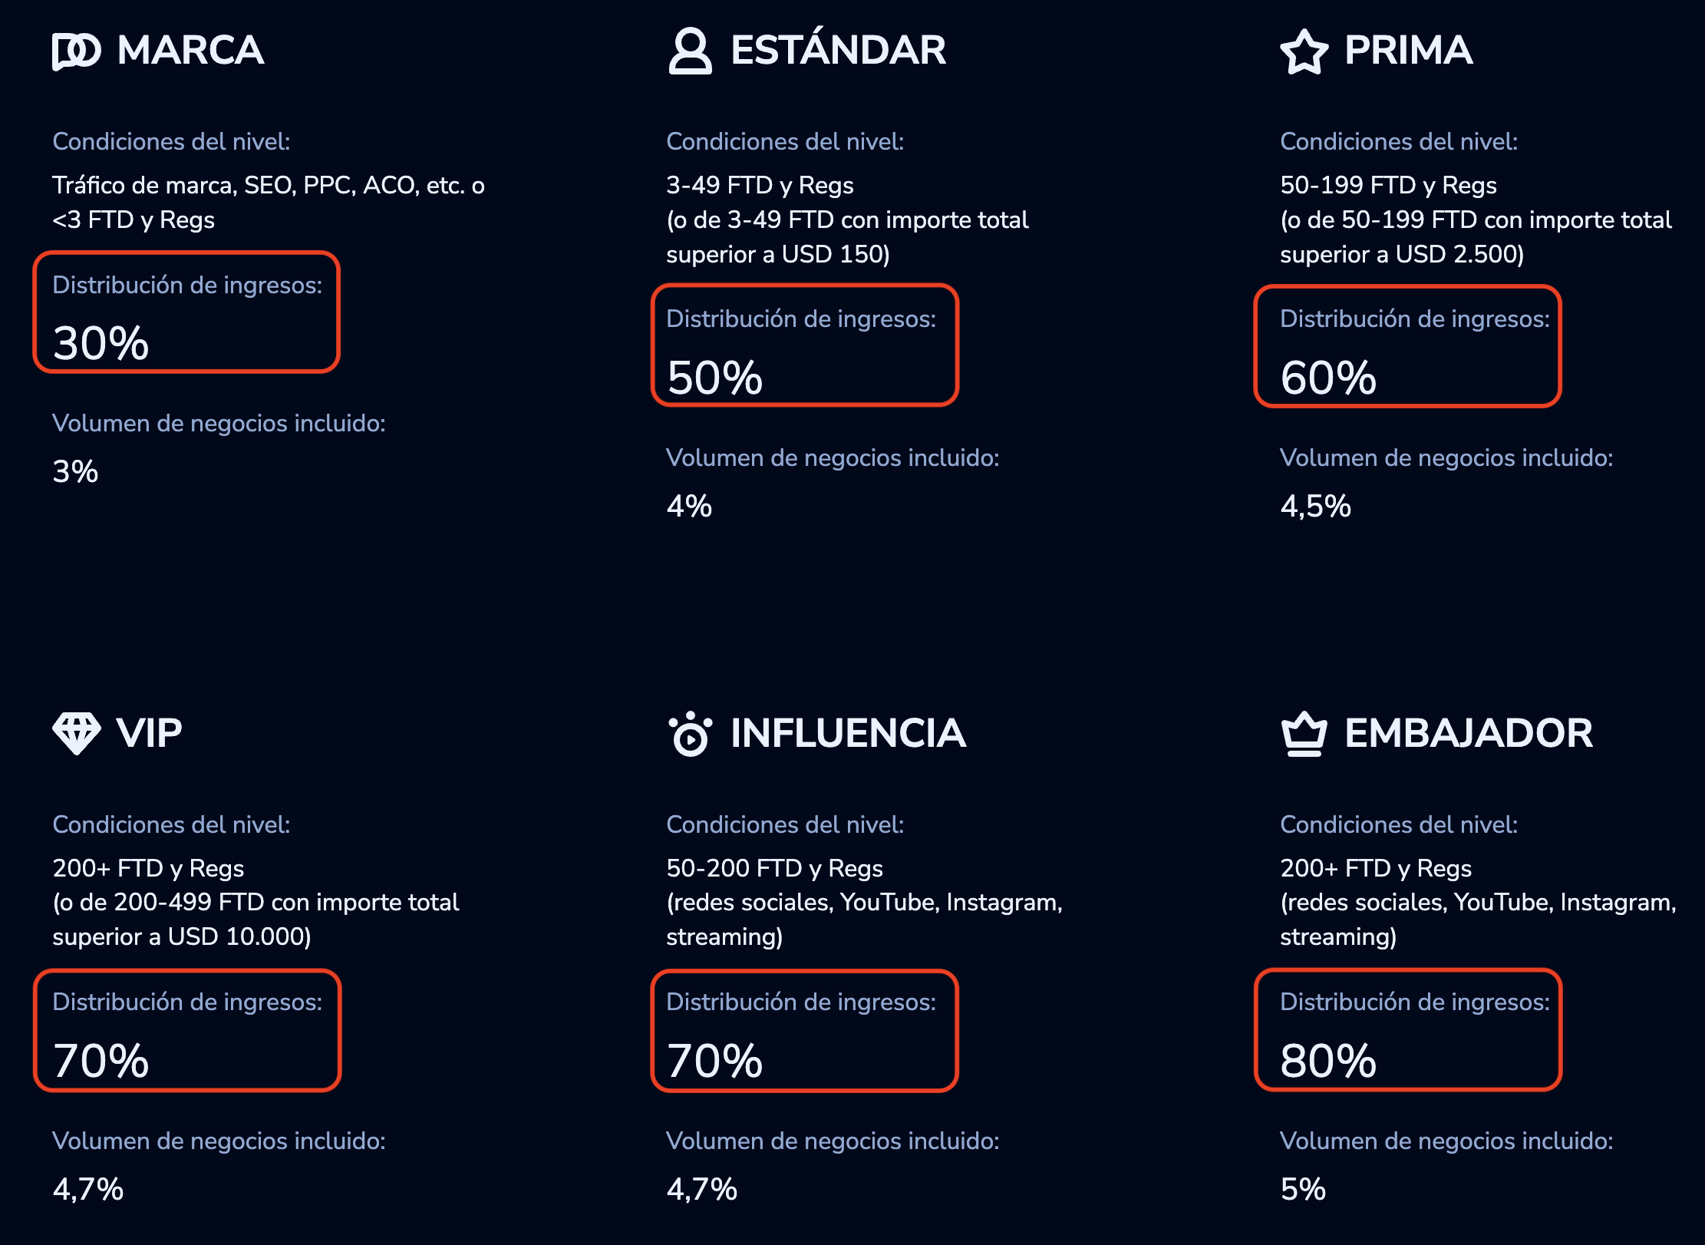
Task: Click the EMBAJADOR crown icon
Action: [1304, 734]
